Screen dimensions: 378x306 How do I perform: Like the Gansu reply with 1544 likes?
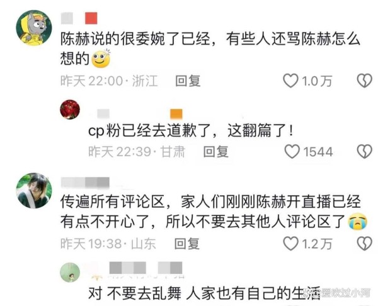(x=292, y=152)
